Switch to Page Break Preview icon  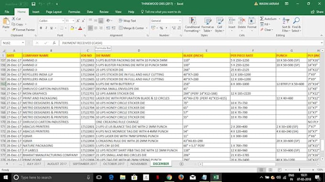280,170
